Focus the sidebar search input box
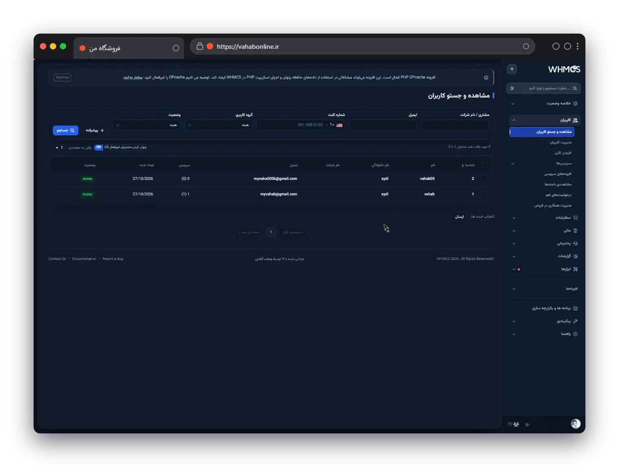Viewport: 619px width, 467px height. tap(544, 88)
